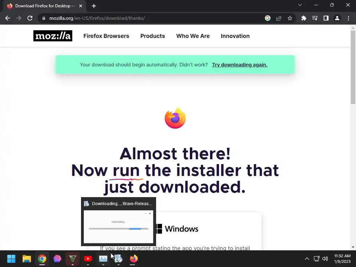Open the Who We Are menu

pos(193,36)
